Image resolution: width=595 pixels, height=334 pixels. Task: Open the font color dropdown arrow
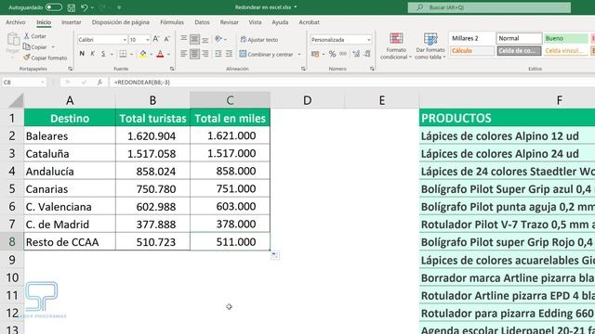pos(169,55)
